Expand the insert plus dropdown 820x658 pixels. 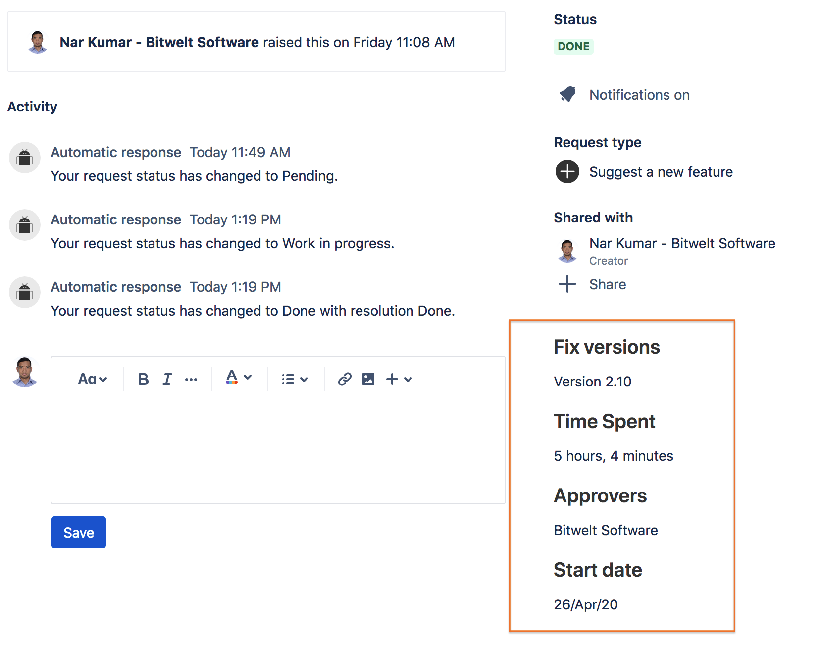tap(399, 379)
